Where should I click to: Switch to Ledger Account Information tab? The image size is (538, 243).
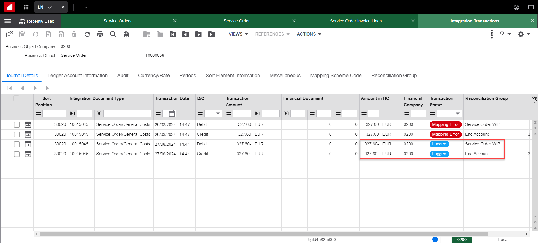click(77, 76)
